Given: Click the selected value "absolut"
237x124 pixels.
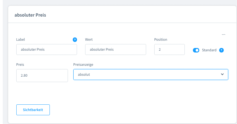Looking at the screenshot, I should pyautogui.click(x=84, y=74).
